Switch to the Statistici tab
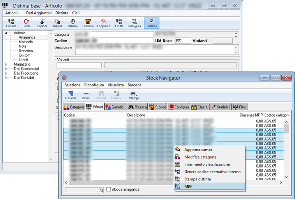Screen dimensions: 295x199 point(221,107)
